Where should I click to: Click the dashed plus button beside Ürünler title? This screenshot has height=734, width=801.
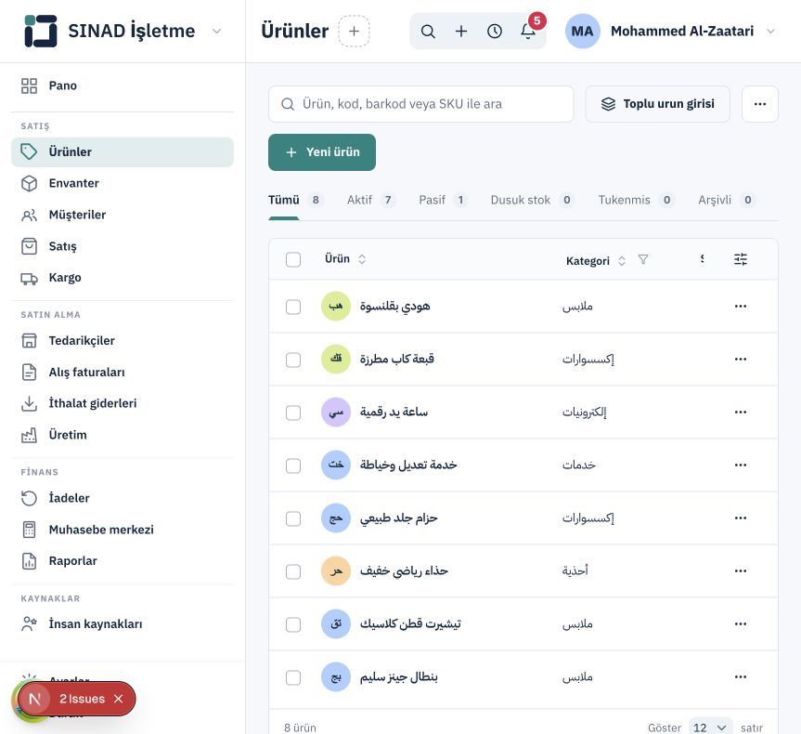(354, 32)
